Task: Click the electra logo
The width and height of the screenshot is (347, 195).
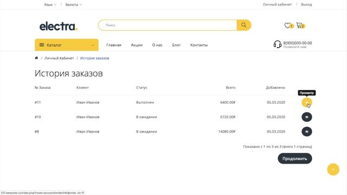Action: pos(59,26)
